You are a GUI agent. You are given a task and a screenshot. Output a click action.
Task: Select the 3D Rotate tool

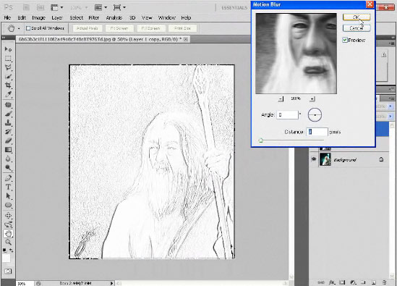[x=8, y=216]
